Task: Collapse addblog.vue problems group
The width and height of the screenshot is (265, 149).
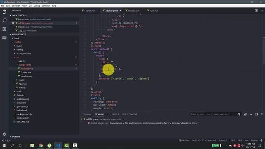Action: pos(82,119)
